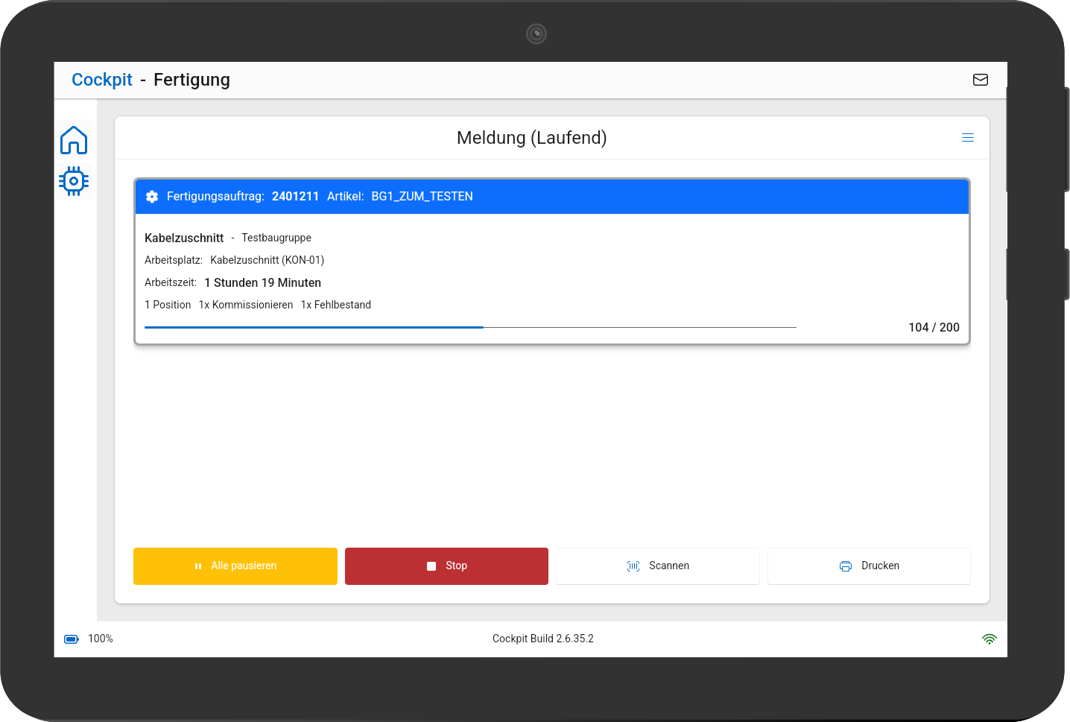Stop the running job with Stop
This screenshot has height=722, width=1070.
click(x=446, y=566)
